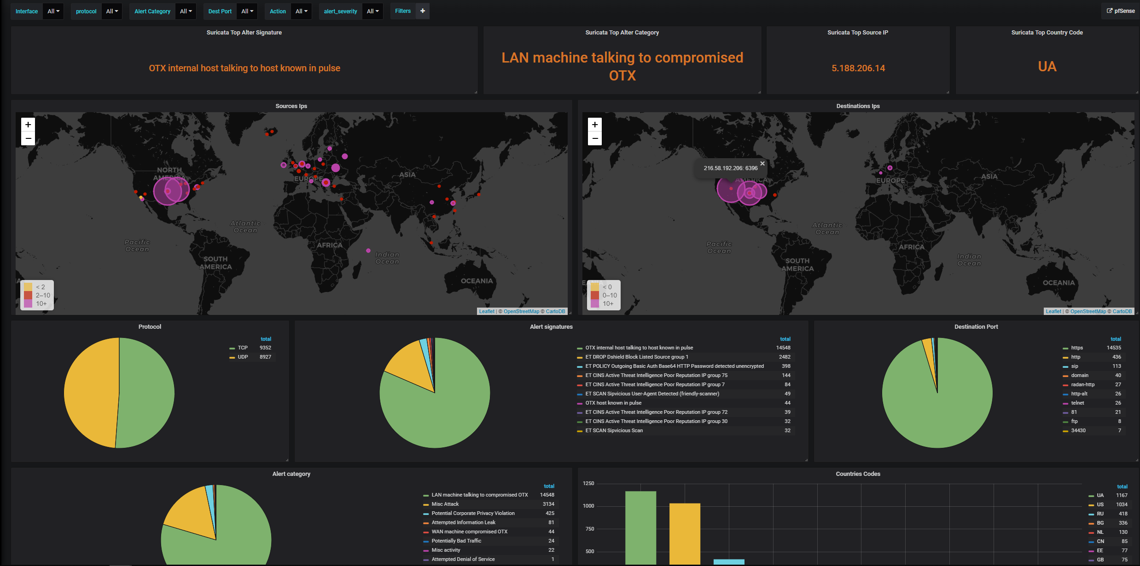Click the UDP yellow color swatch in legend
The width and height of the screenshot is (1140, 566).
[232, 358]
